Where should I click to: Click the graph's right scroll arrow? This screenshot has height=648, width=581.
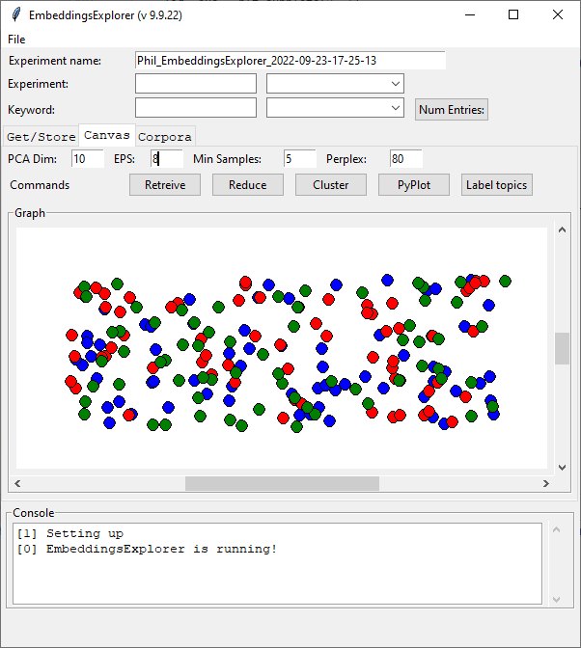pos(546,483)
